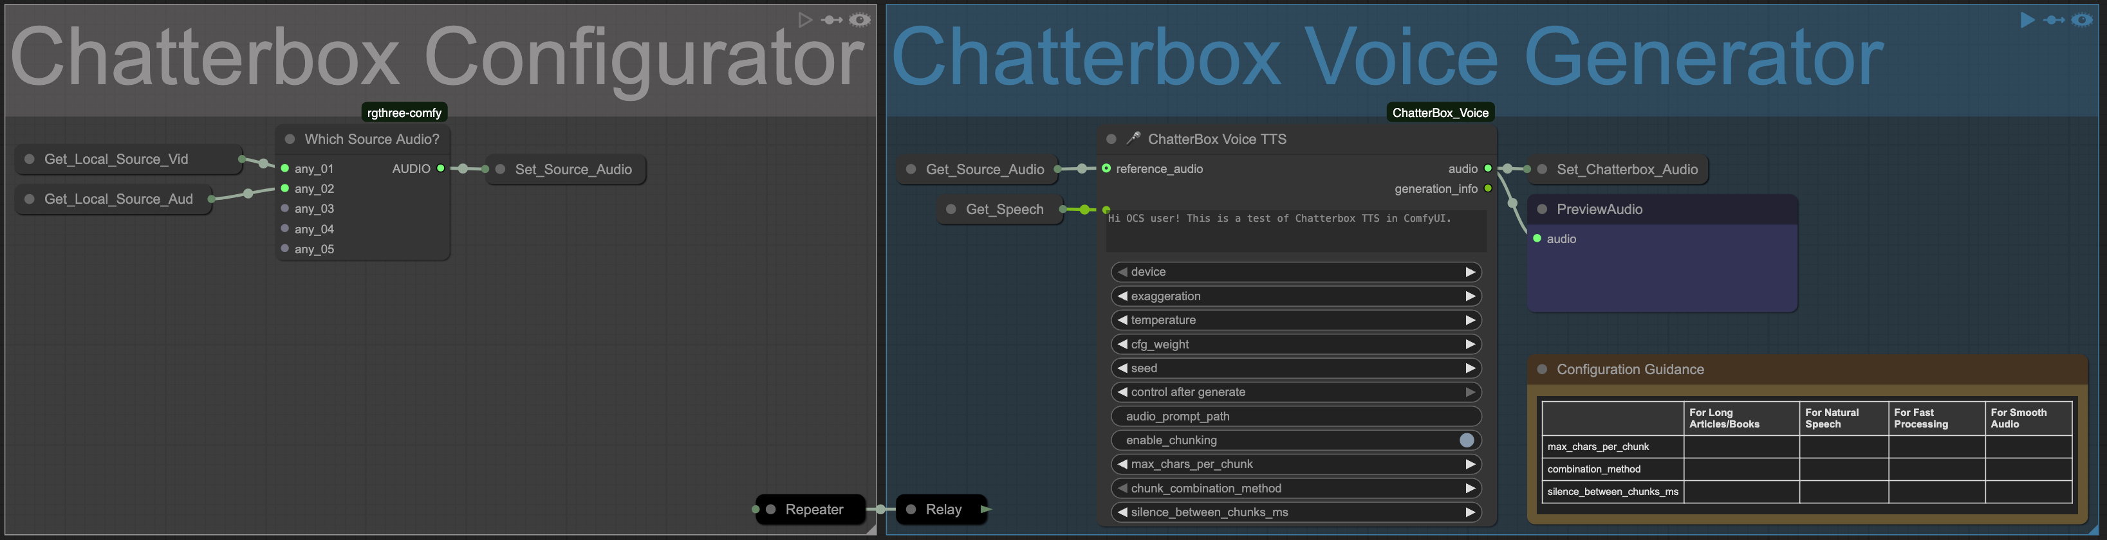Click the Relay node output arrow
The width and height of the screenshot is (2107, 540).
987,510
